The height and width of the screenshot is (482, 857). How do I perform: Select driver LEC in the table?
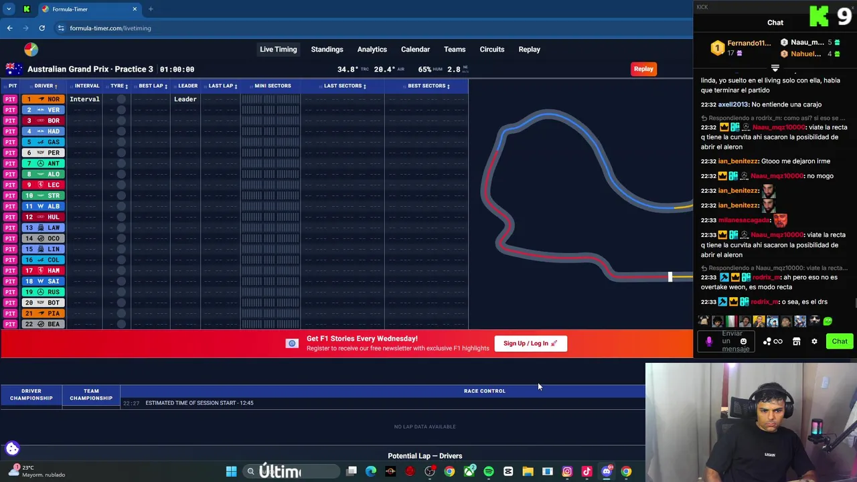pyautogui.click(x=44, y=185)
